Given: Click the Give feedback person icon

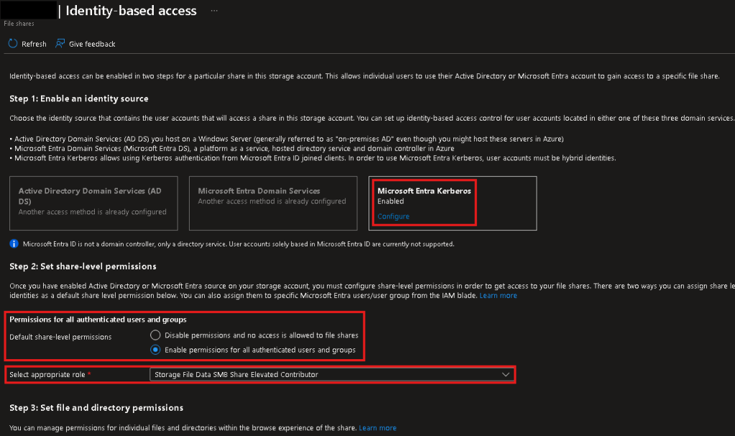Looking at the screenshot, I should pos(60,44).
